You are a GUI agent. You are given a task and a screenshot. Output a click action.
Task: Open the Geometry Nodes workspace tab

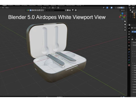click(71, 5)
